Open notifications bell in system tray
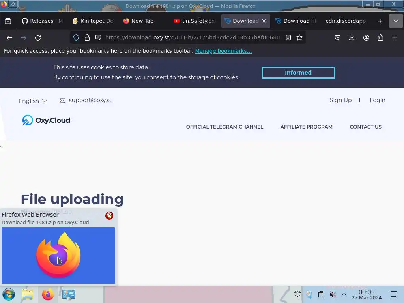This screenshot has height=303, width=404. 297,294
